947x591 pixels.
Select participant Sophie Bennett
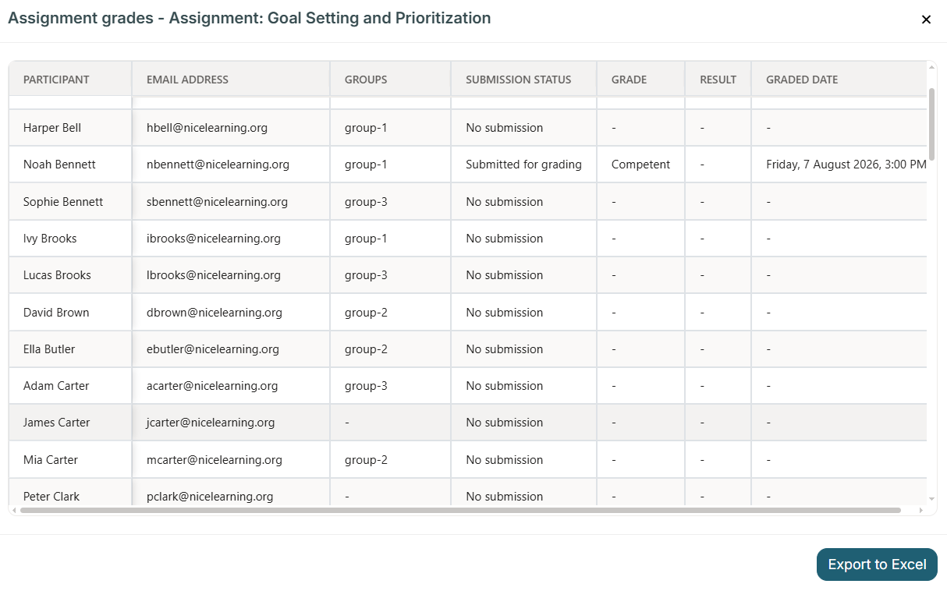pyautogui.click(x=63, y=202)
